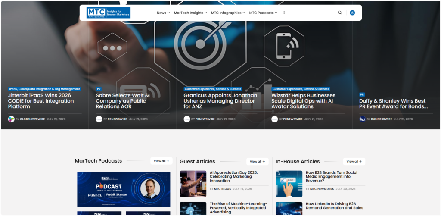
Task: Open the Duffy & Shanley Wins article
Action: point(394,103)
